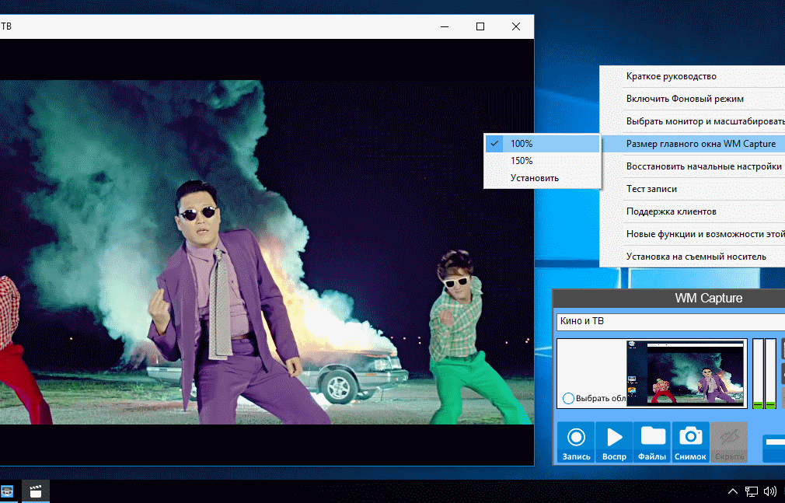Take a screenshot with Снимок button
The height and width of the screenshot is (503, 785).
click(690, 442)
